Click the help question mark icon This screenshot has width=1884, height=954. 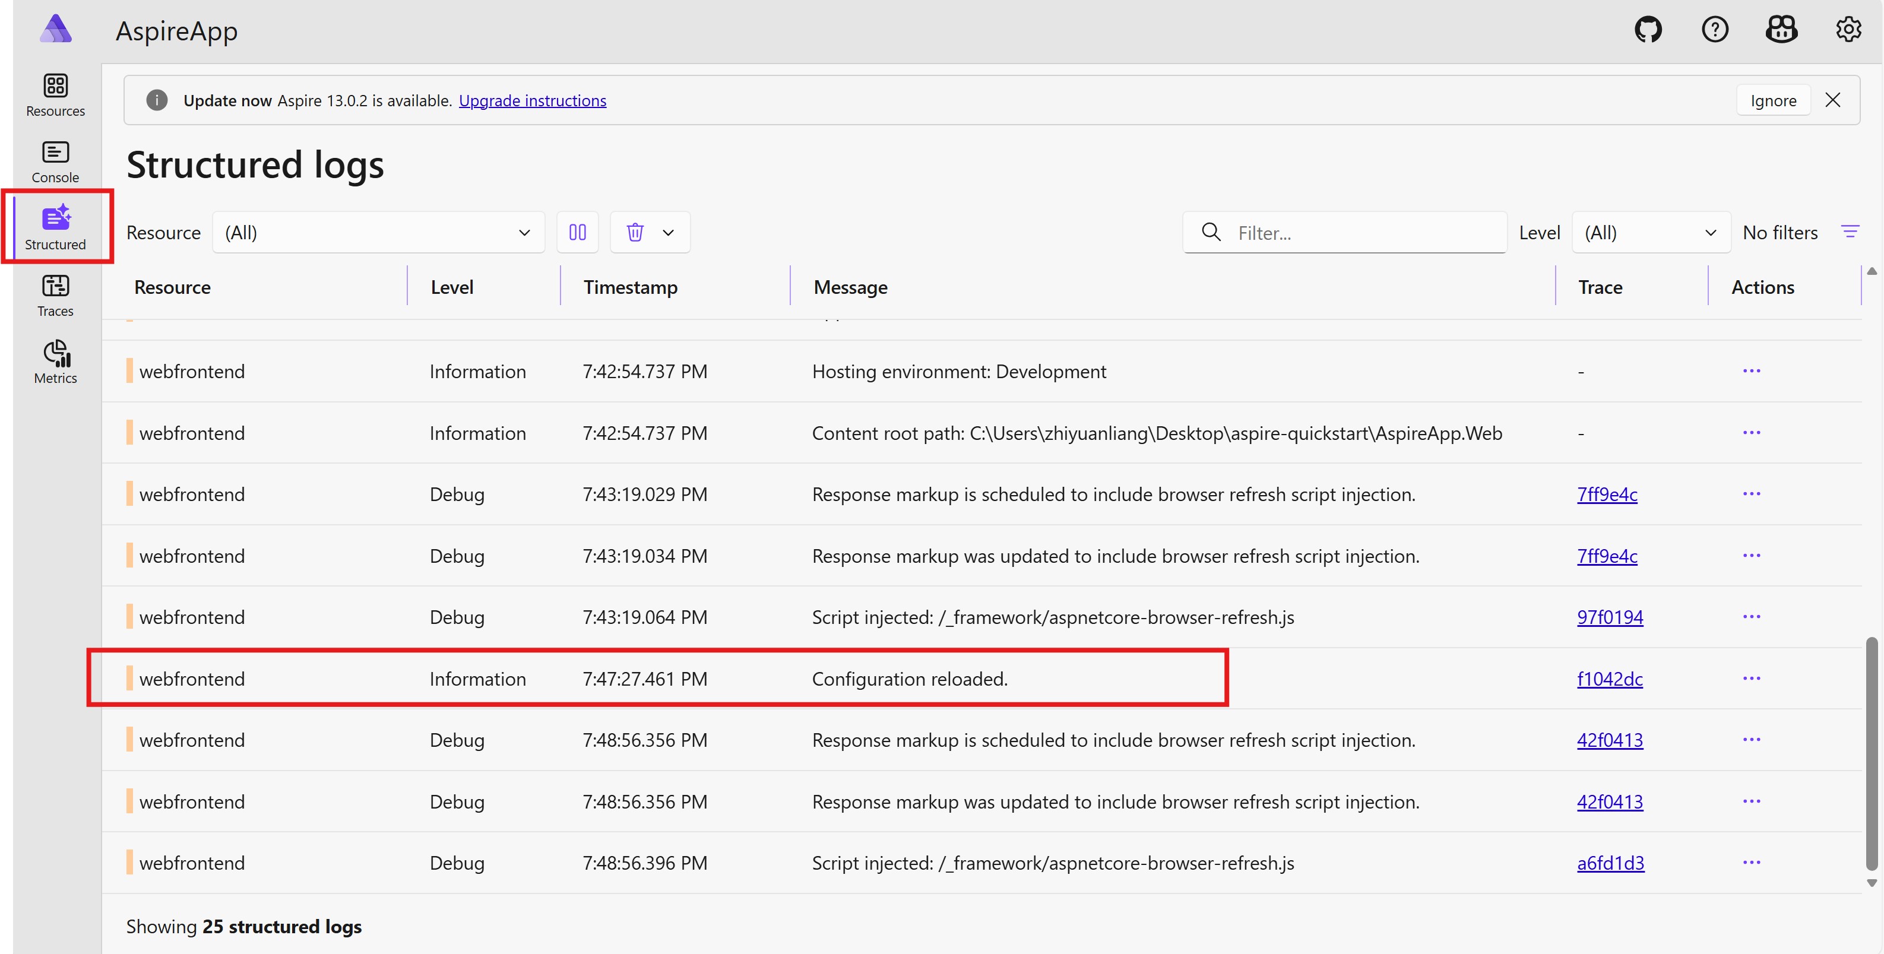click(x=1714, y=30)
